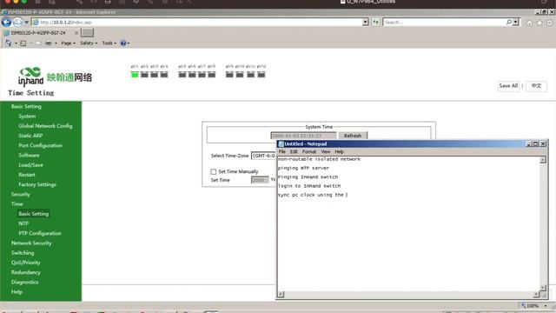Open Software in sidebar
Image resolution: width=556 pixels, height=313 pixels.
[x=29, y=155]
